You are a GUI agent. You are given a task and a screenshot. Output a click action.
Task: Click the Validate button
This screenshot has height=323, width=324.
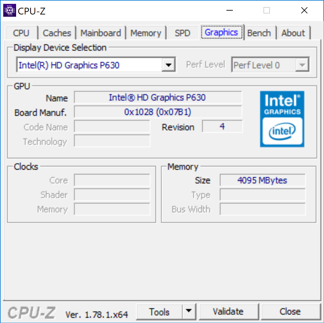click(228, 312)
